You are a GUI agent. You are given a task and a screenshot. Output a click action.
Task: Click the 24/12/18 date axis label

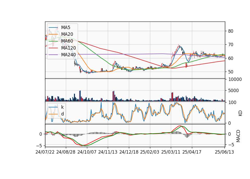(129, 152)
